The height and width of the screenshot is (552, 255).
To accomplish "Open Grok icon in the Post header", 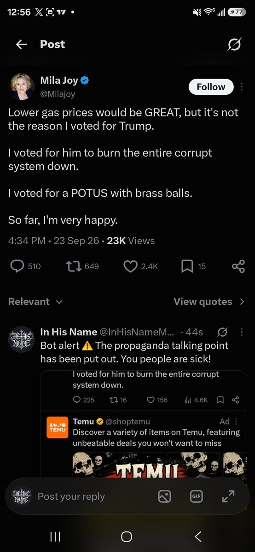I will click(x=234, y=45).
